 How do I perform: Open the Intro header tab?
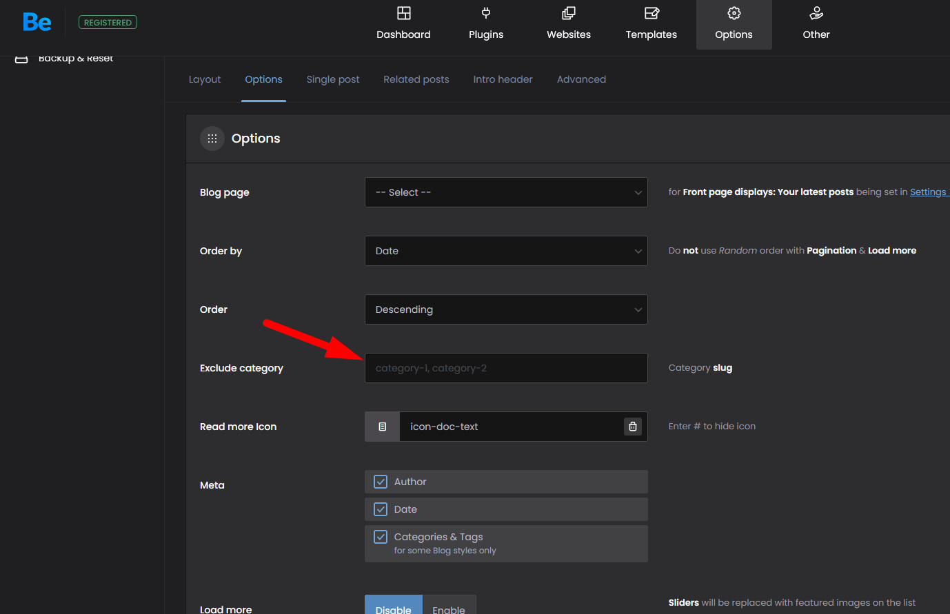(x=503, y=79)
